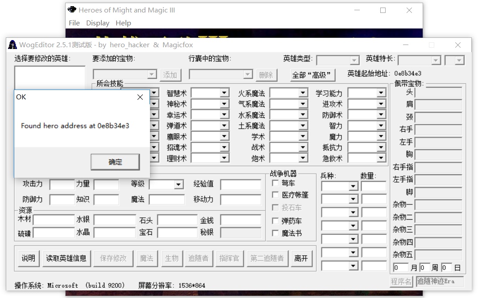Click the 追随者 button
This screenshot has height=298, width=478.
click(199, 258)
